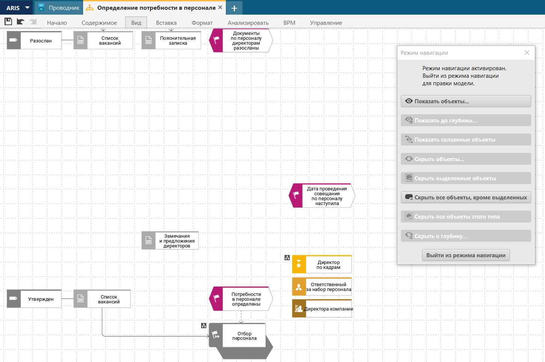Select Замечания и предложения директоров document
Image resolution: width=545 pixels, height=362 pixels.
coord(170,241)
